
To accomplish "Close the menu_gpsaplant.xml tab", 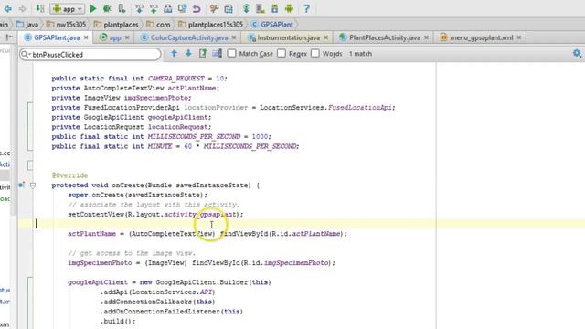I will point(518,37).
